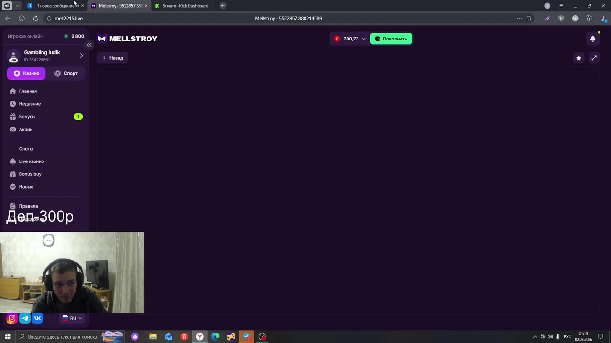Open the Alice assistant in the taskbar
The height and width of the screenshot is (343, 611).
click(135, 337)
